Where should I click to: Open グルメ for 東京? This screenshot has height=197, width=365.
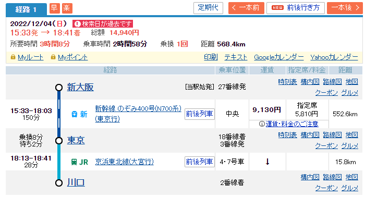[350, 146]
